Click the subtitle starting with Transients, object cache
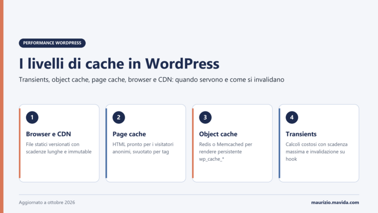The width and height of the screenshot is (378, 213). (152, 80)
